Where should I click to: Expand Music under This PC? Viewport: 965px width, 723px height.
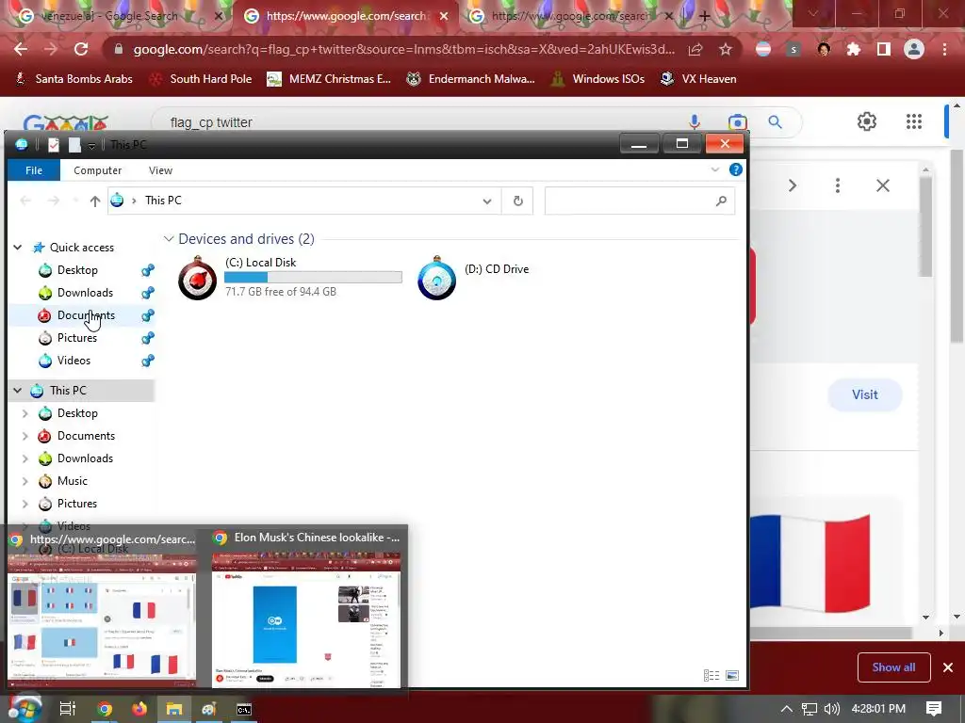25,481
